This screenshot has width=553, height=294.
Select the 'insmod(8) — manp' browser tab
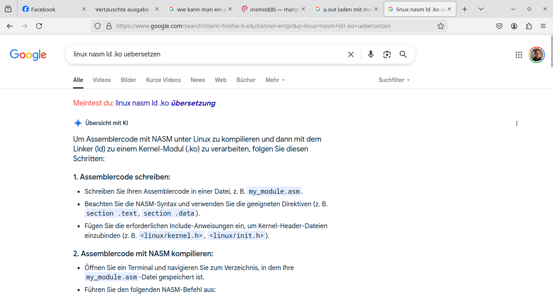[x=273, y=9]
